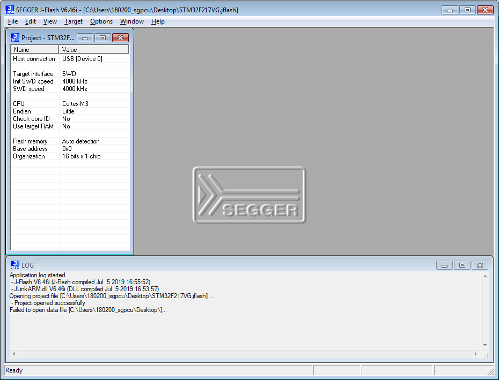The width and height of the screenshot is (499, 380).
Task: Minimize the LOG window
Action: click(445, 265)
